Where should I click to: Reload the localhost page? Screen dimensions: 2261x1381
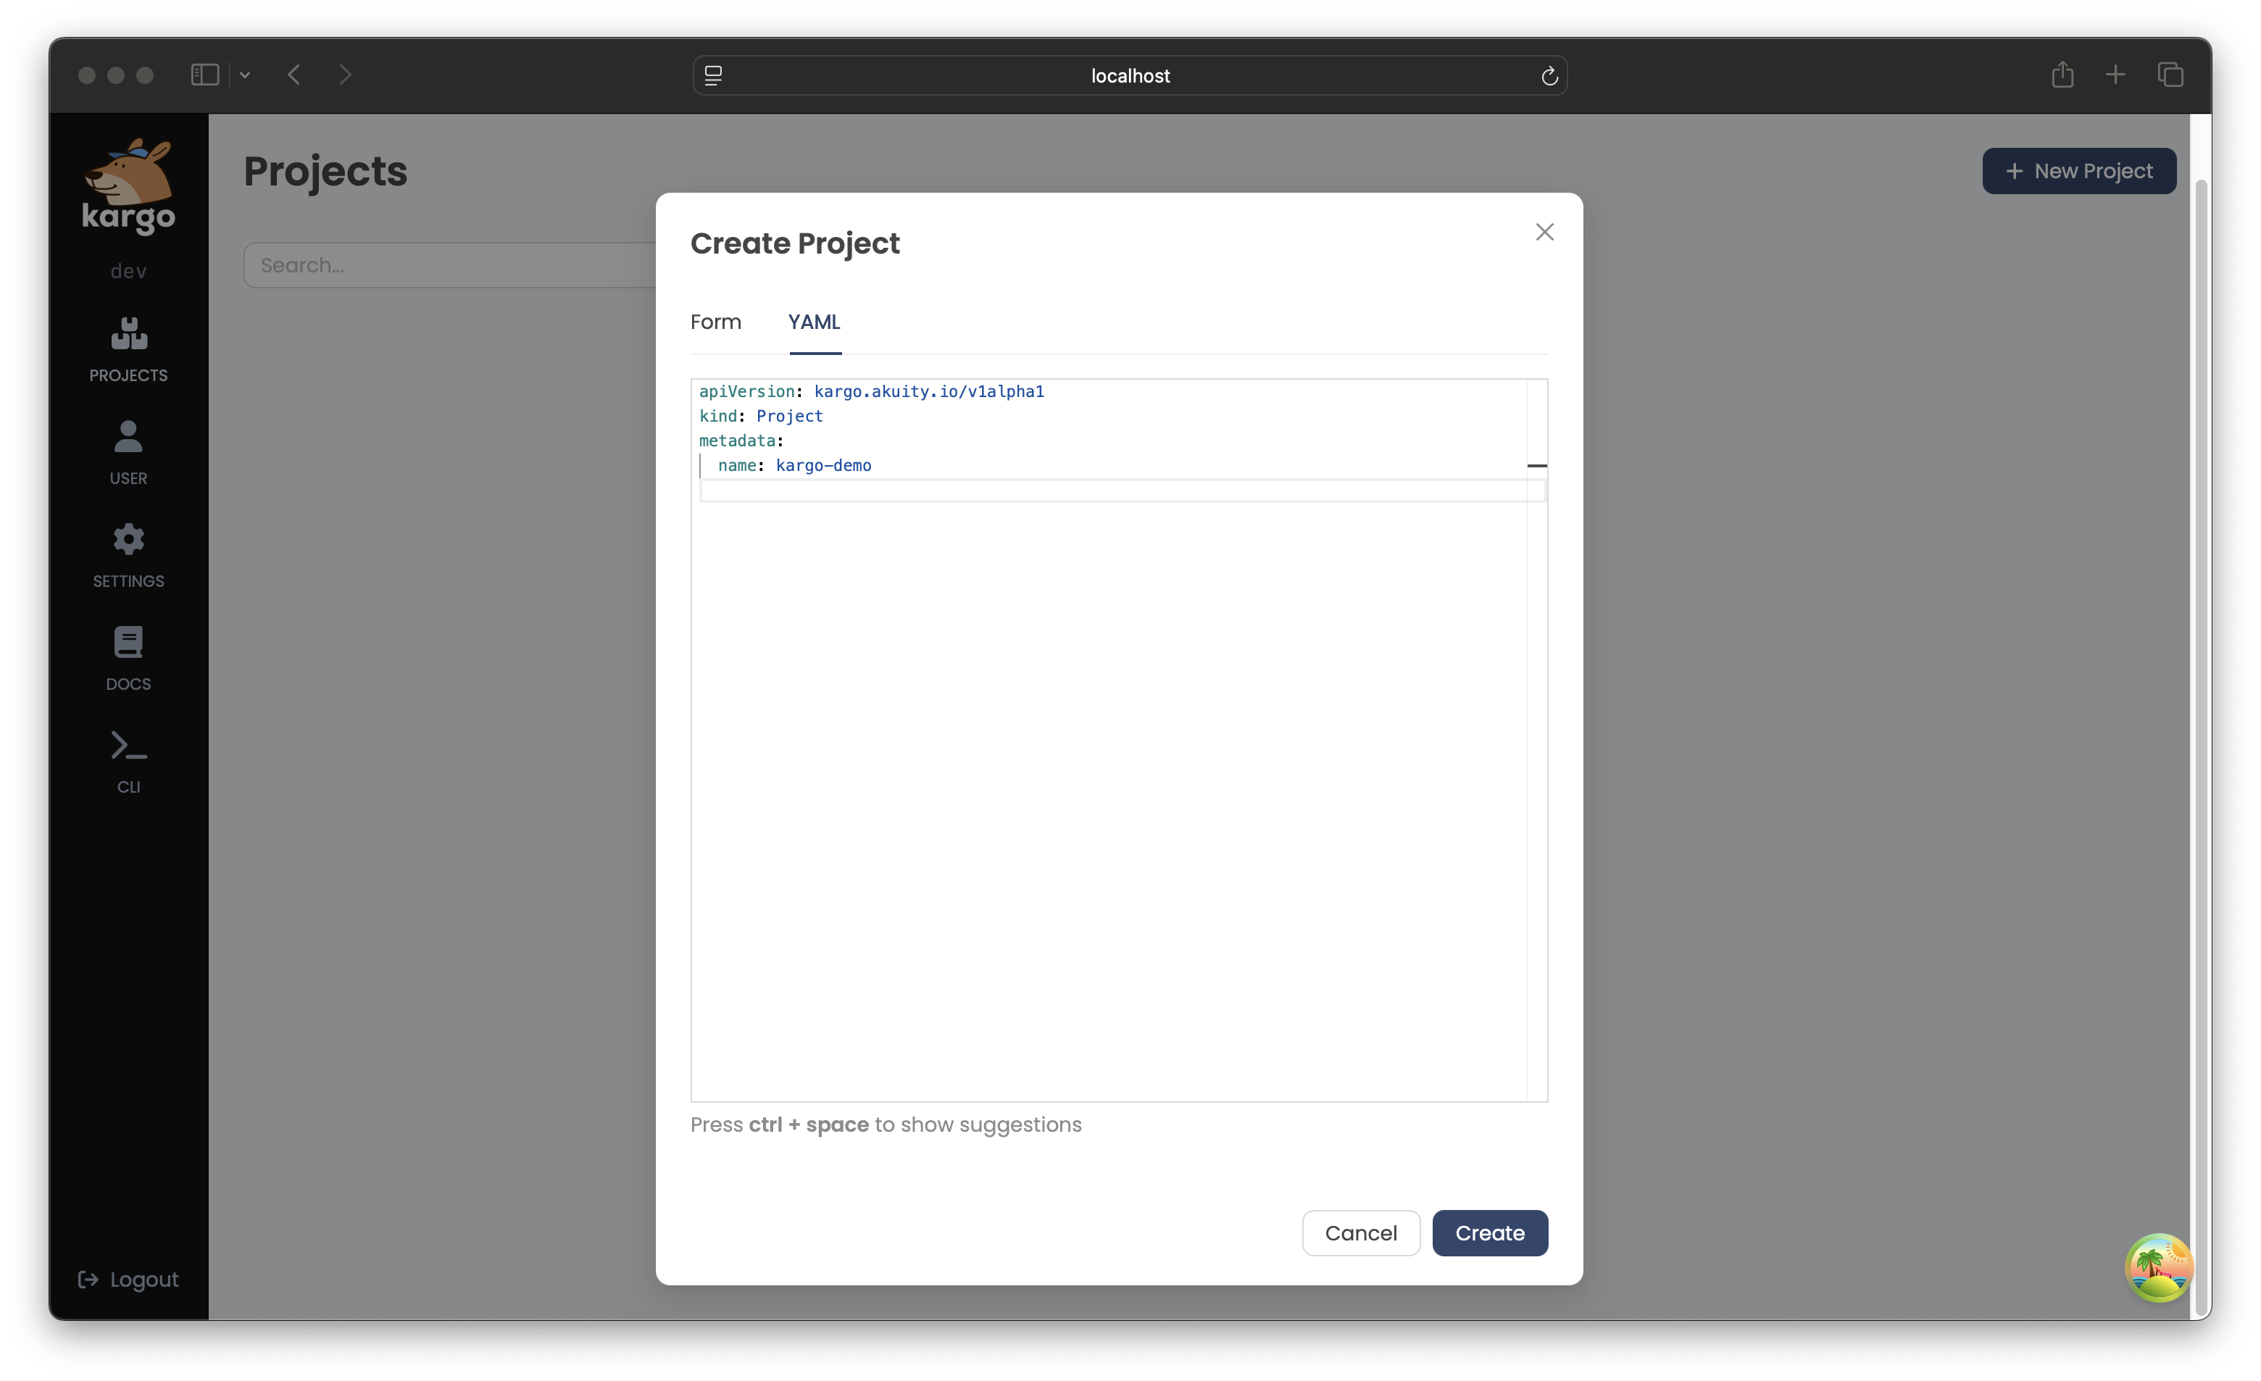click(x=1550, y=75)
